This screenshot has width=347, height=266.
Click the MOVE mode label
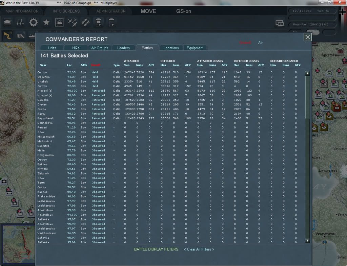(148, 11)
